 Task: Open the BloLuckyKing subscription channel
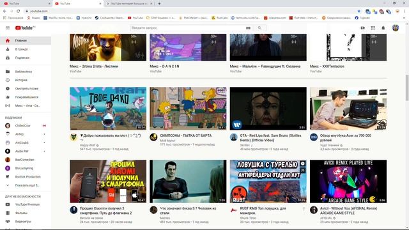(x=26, y=168)
